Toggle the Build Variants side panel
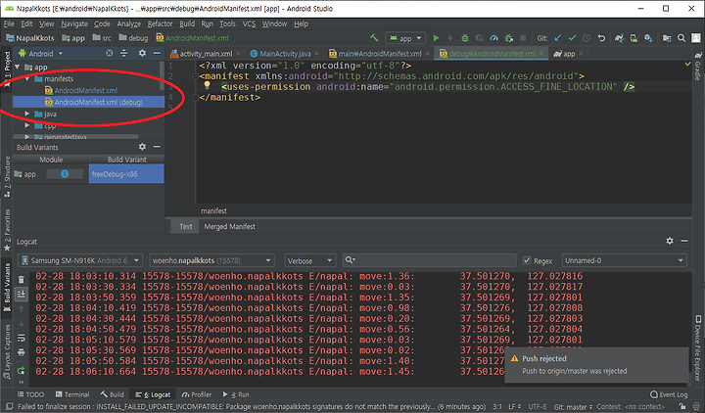Viewport: 705px width, 413px height. click(7, 287)
